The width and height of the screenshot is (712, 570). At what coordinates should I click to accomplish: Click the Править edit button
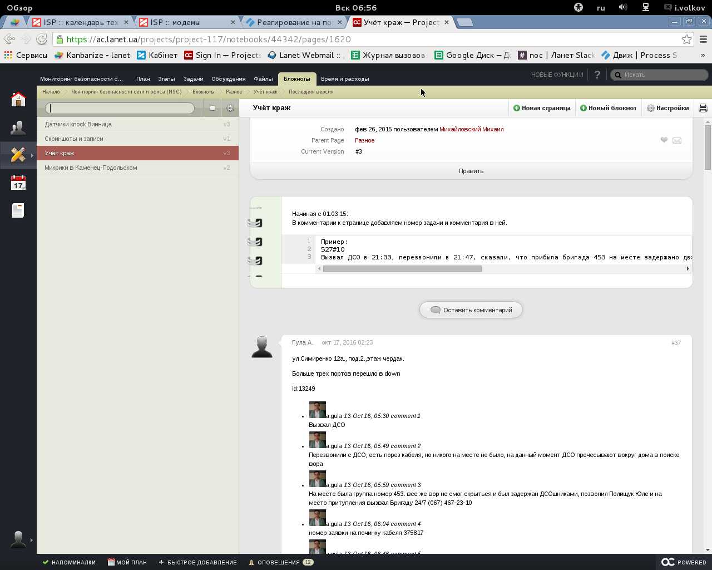pos(471,171)
